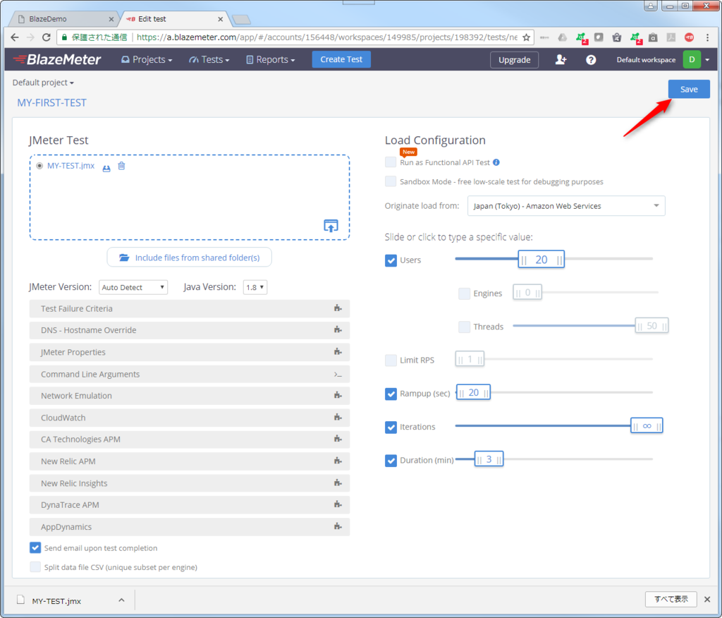The height and width of the screenshot is (618, 722).
Task: Enable Split data file CSV checkbox
Action: point(35,566)
